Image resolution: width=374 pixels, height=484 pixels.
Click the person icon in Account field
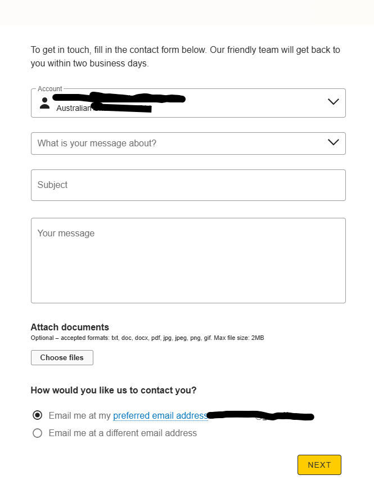pyautogui.click(x=44, y=103)
